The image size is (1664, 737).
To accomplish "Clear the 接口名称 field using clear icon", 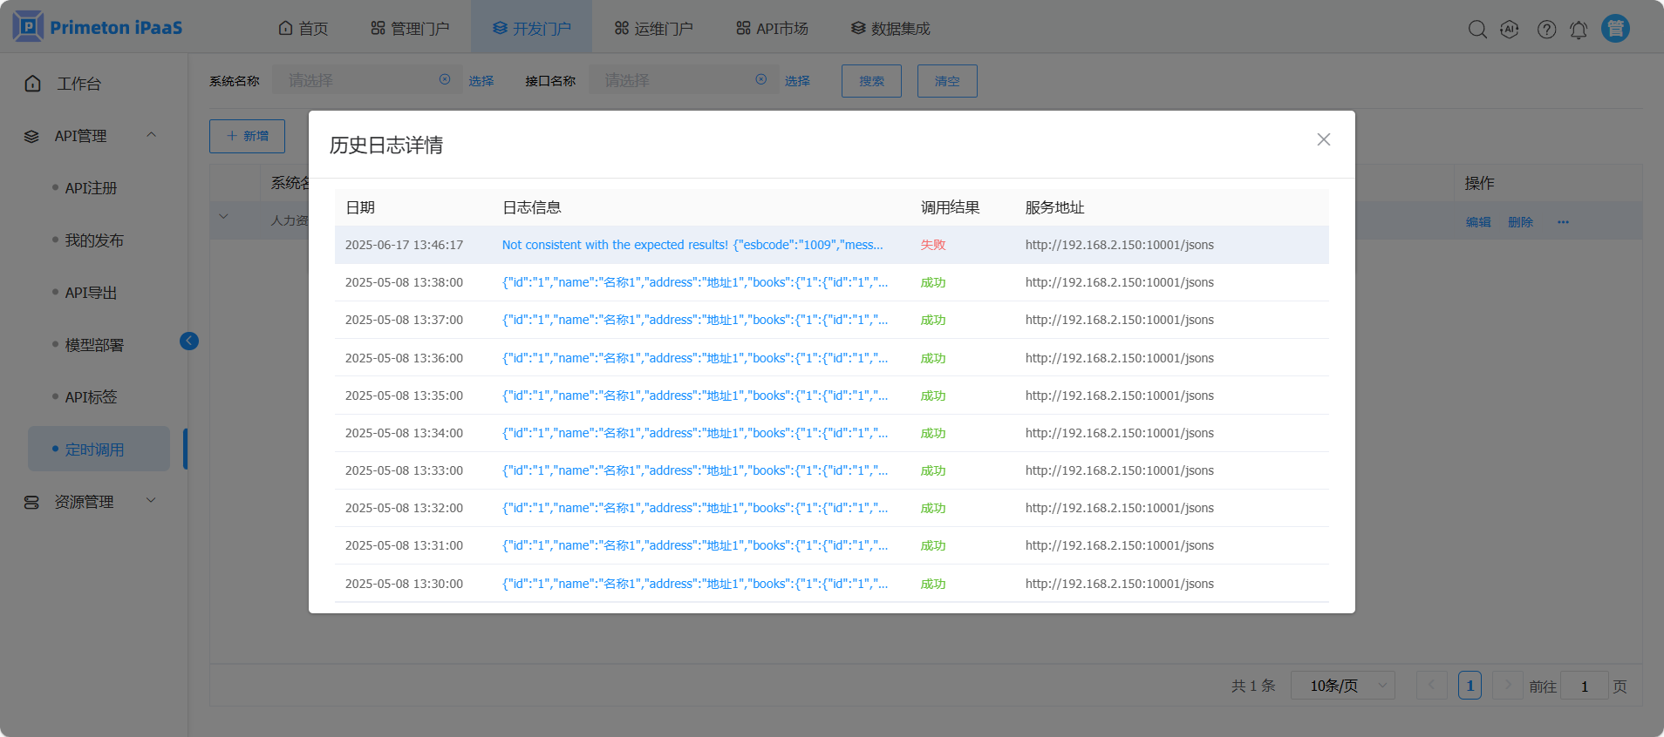I will pyautogui.click(x=761, y=79).
